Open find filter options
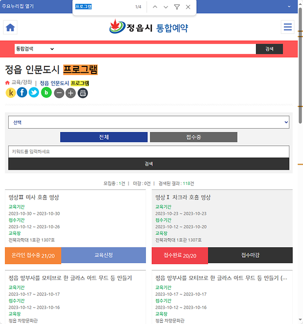This screenshot has width=303, height=324. tap(177, 7)
